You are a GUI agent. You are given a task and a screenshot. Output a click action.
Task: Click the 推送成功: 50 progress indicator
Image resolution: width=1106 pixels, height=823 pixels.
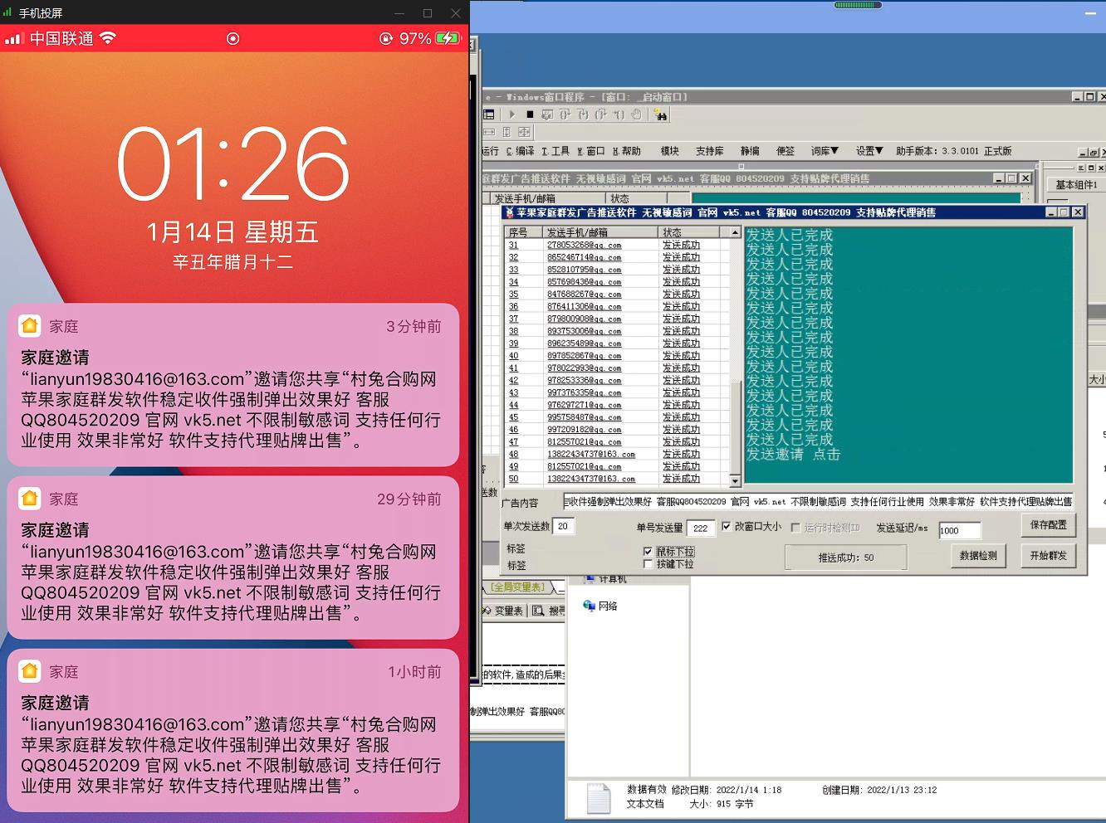click(845, 557)
